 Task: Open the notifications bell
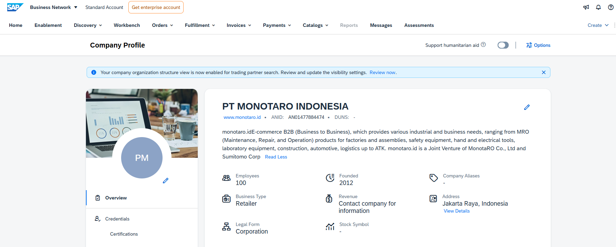pyautogui.click(x=598, y=7)
